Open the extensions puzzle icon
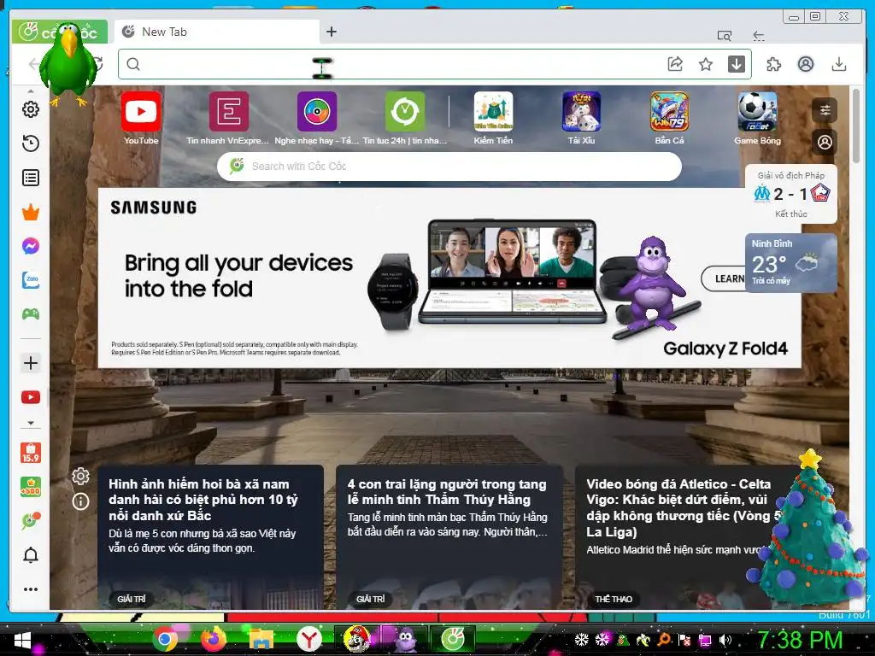This screenshot has height=656, width=875. [x=774, y=64]
